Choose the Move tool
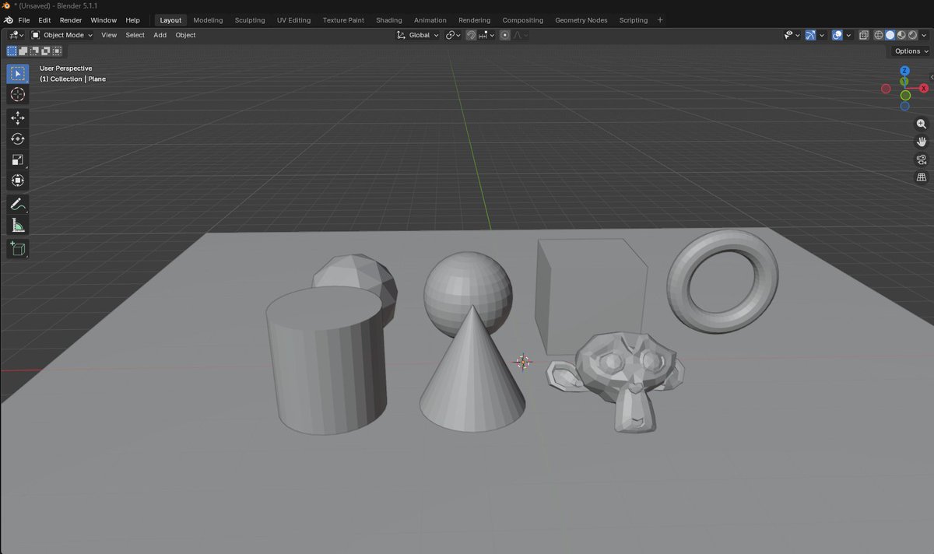The image size is (934, 554). pos(18,118)
